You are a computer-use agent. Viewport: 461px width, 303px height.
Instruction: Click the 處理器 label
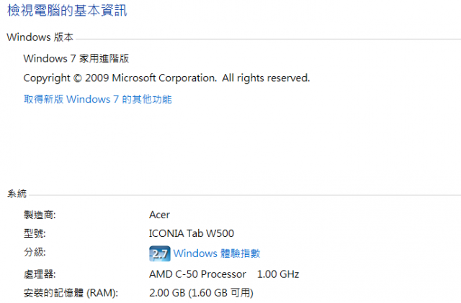point(40,274)
